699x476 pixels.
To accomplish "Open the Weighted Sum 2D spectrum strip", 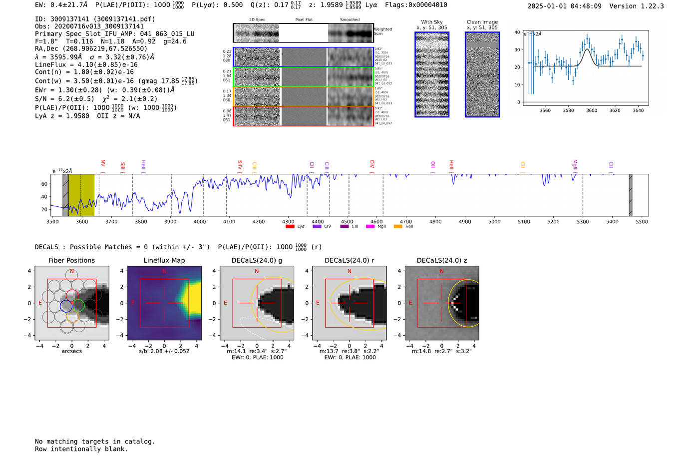I will coord(303,33).
